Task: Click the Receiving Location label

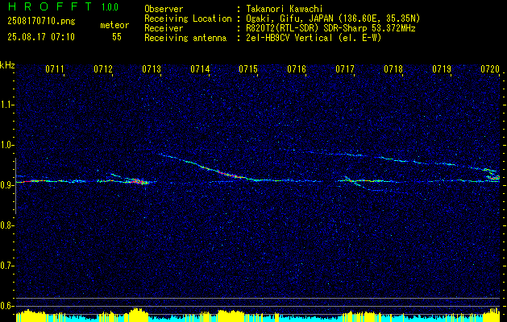Action: point(188,19)
